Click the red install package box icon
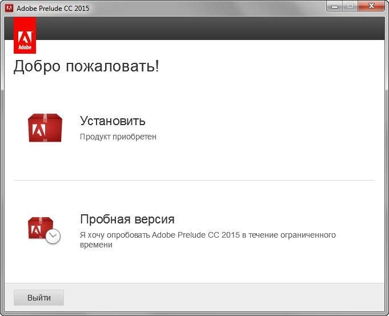The width and height of the screenshot is (389, 316). [45, 128]
